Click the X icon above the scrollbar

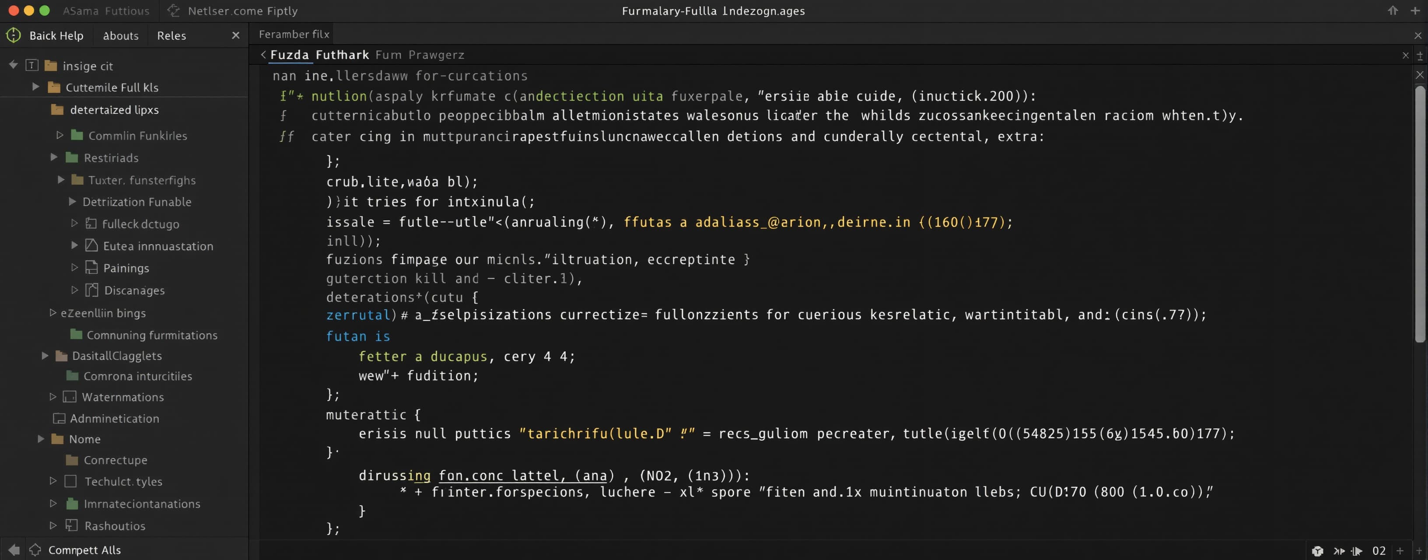coord(1420,74)
